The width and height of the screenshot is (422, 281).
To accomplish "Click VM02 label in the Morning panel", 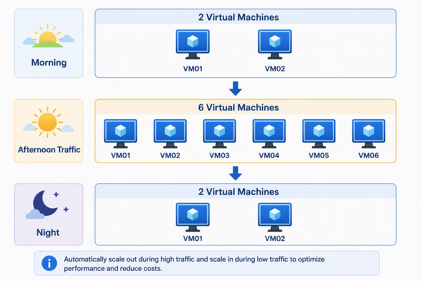I will (x=275, y=69).
